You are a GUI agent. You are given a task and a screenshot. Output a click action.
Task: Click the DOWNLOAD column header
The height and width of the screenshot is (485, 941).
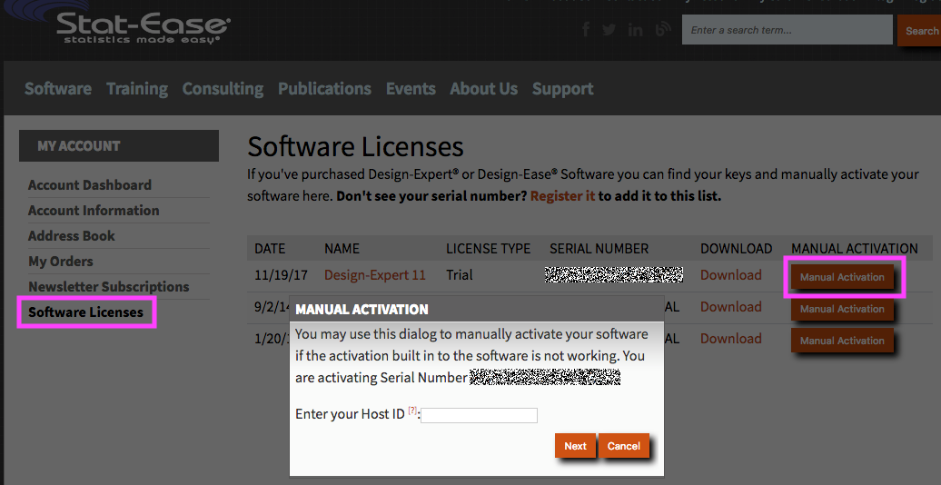pos(737,249)
